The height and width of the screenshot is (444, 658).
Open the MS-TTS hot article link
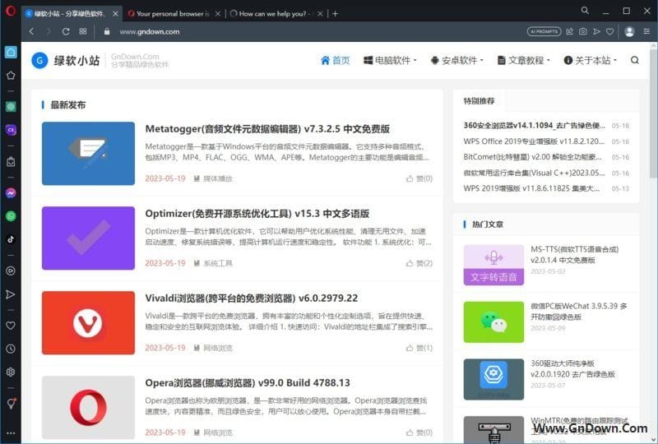pyautogui.click(x=574, y=255)
